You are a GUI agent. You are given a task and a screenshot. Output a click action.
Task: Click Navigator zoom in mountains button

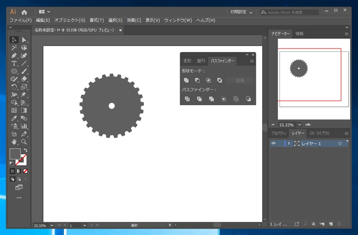click(x=308, y=124)
